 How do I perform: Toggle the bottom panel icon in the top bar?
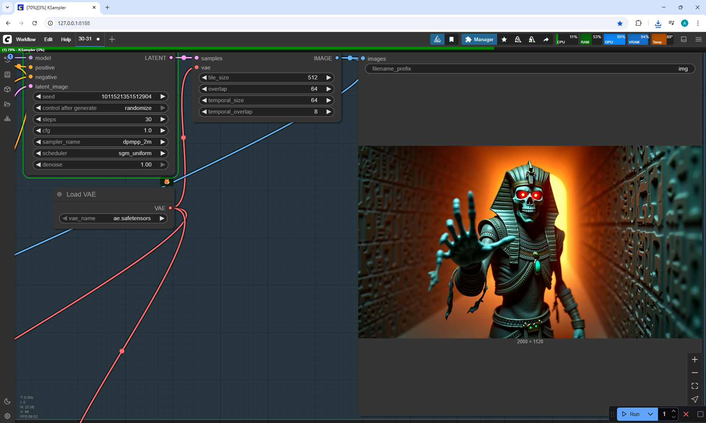tap(684, 39)
